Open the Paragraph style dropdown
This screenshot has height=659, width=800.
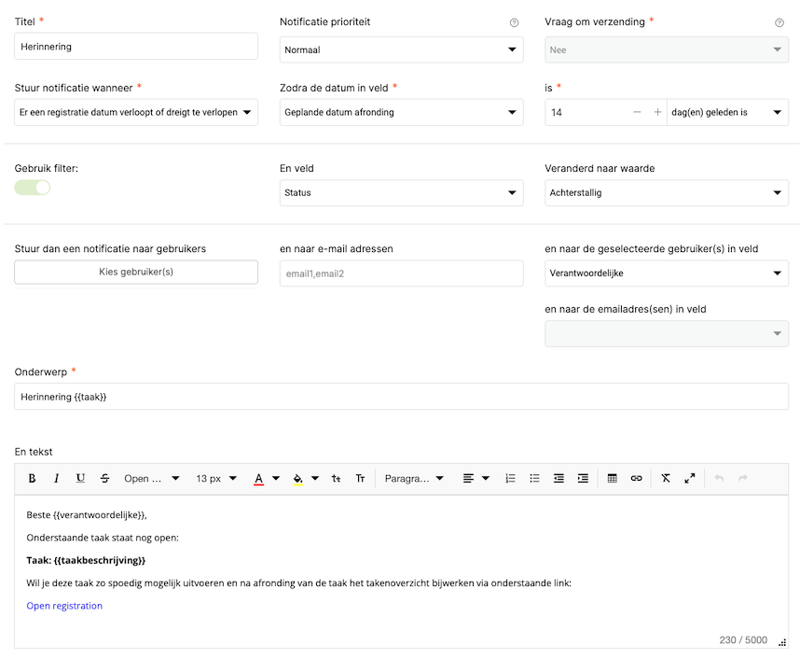(414, 478)
